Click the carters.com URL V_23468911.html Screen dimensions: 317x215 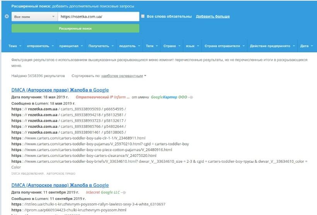tap(78, 138)
